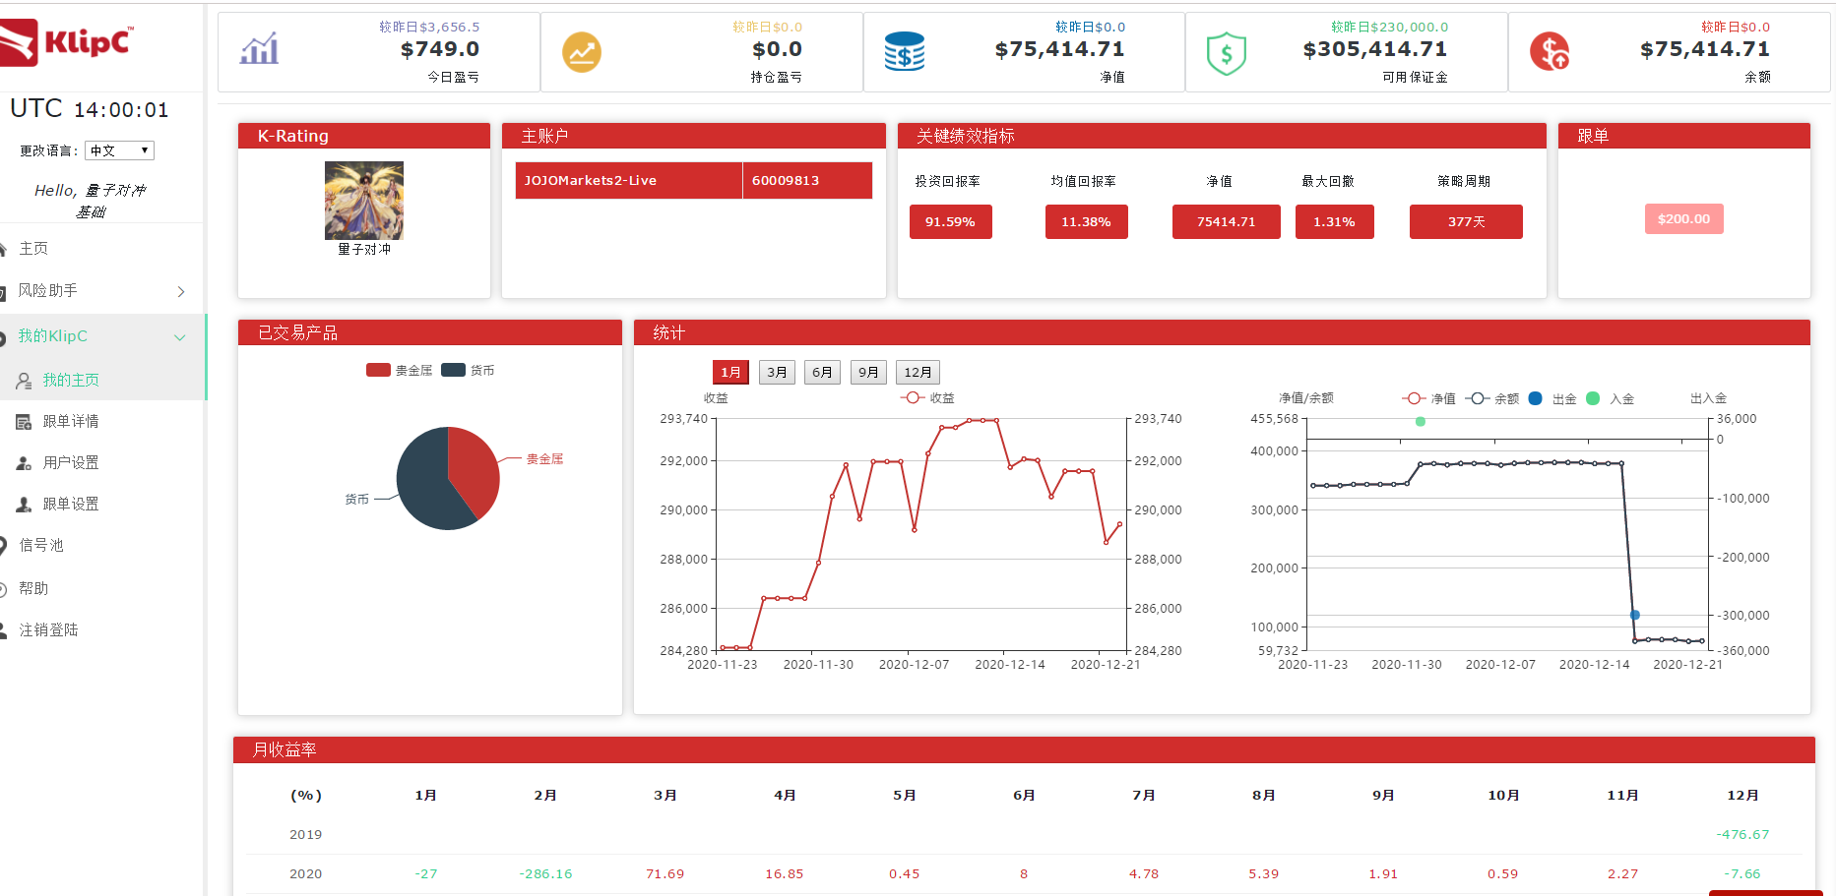Switch statistics to 3月 tab
Viewport: 1836px width, 896px height.
coord(777,372)
